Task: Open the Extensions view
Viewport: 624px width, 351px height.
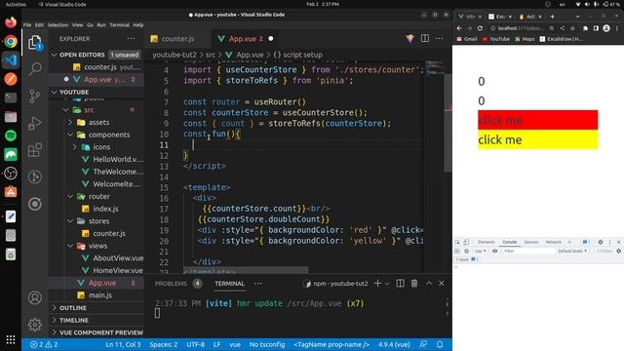Action: pyautogui.click(x=35, y=150)
